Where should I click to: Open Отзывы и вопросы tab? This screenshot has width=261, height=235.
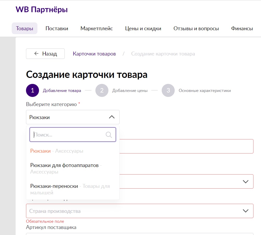(196, 28)
